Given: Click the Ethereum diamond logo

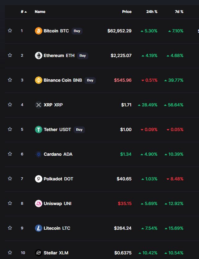Looking at the screenshot, I should click(x=38, y=55).
